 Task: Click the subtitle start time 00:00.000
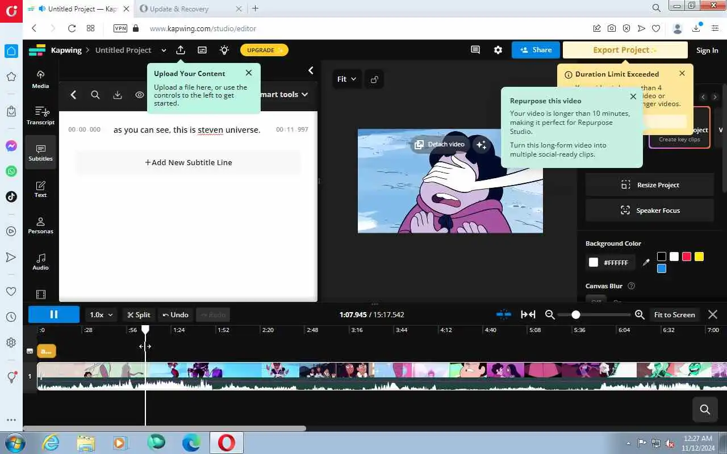coord(84,130)
